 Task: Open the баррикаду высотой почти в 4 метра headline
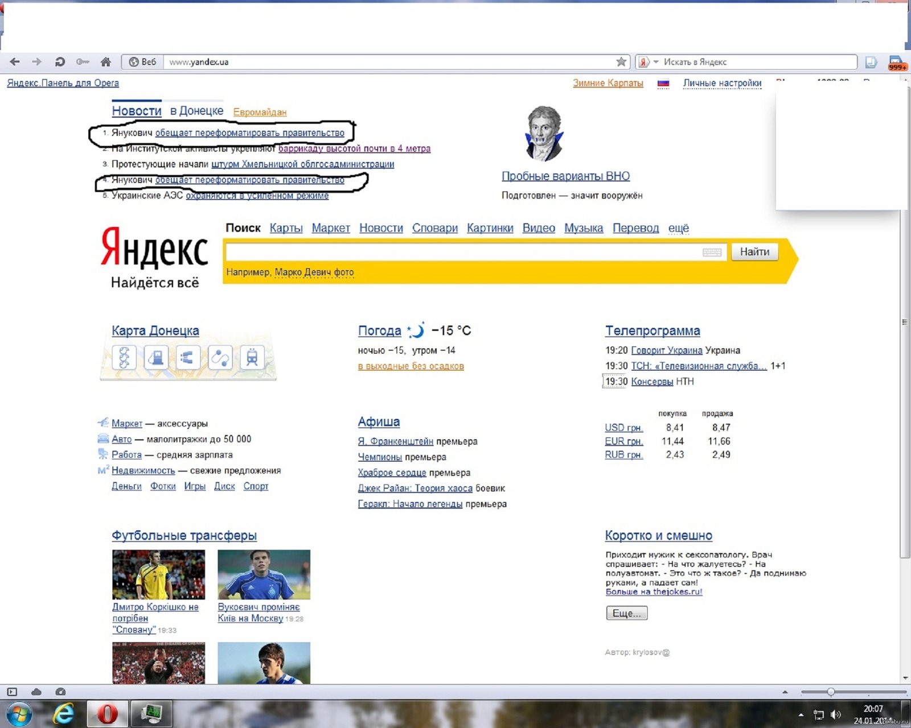click(x=354, y=148)
